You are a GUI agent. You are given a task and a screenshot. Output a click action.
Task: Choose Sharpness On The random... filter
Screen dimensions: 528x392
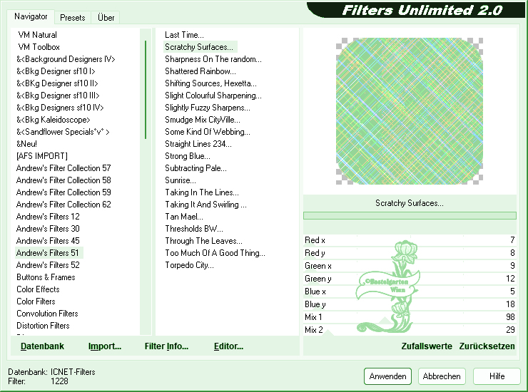[213, 59]
